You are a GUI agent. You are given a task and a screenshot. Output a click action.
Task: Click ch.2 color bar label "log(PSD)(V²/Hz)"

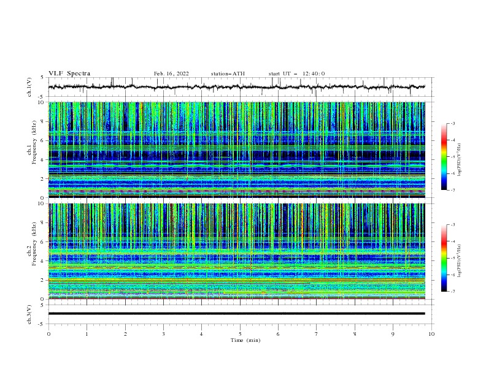pos(459,261)
